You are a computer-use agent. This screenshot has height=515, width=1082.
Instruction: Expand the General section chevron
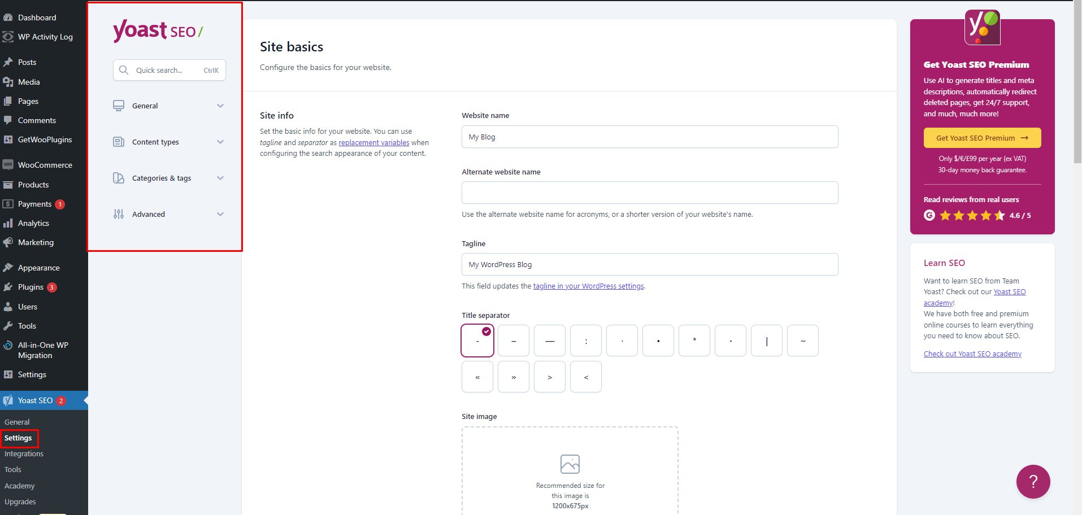[220, 106]
